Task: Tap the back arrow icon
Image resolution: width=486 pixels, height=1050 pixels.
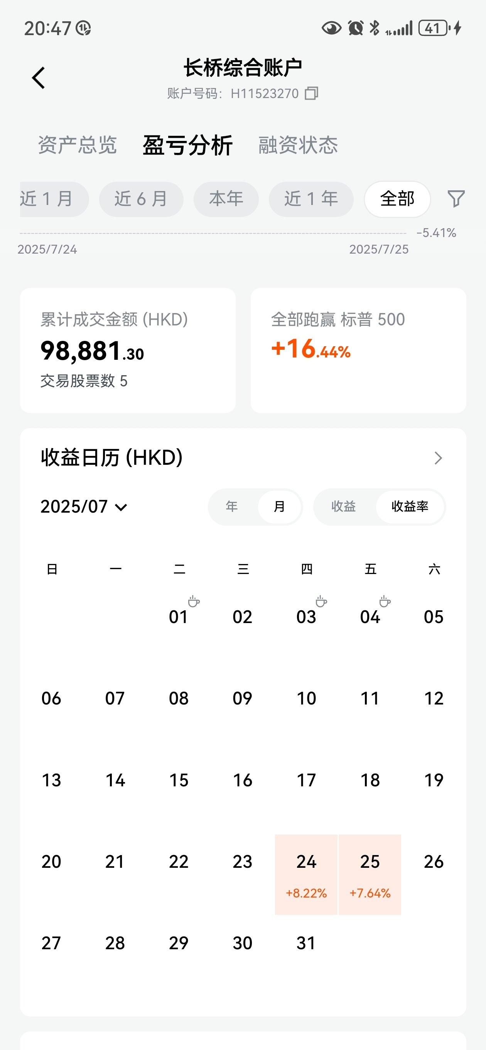Action: point(38,78)
